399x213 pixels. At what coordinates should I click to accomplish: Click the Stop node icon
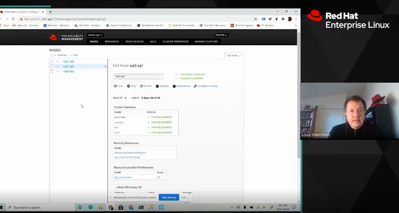(131, 86)
